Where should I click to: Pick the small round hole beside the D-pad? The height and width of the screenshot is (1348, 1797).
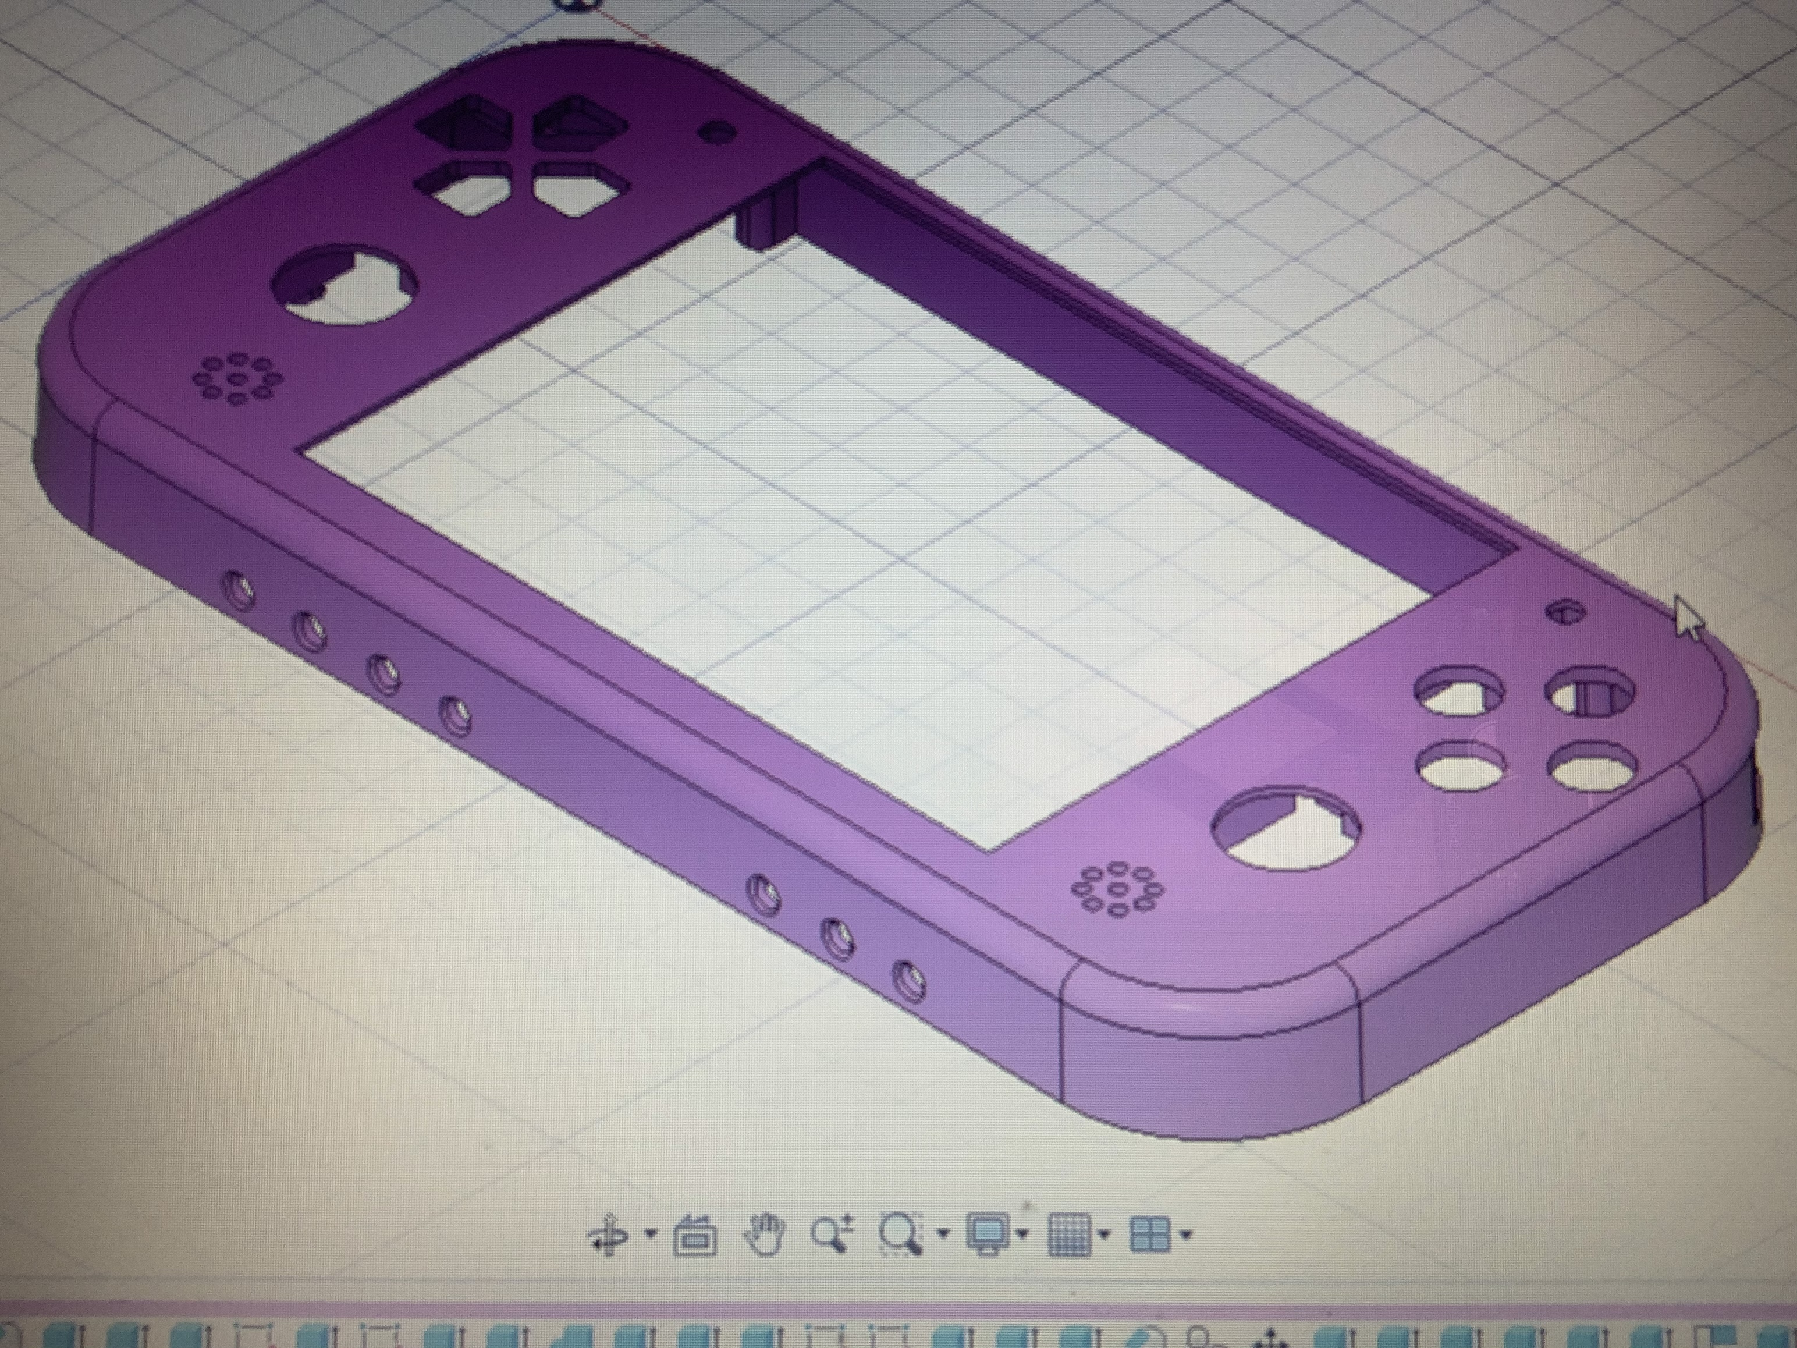(x=718, y=133)
